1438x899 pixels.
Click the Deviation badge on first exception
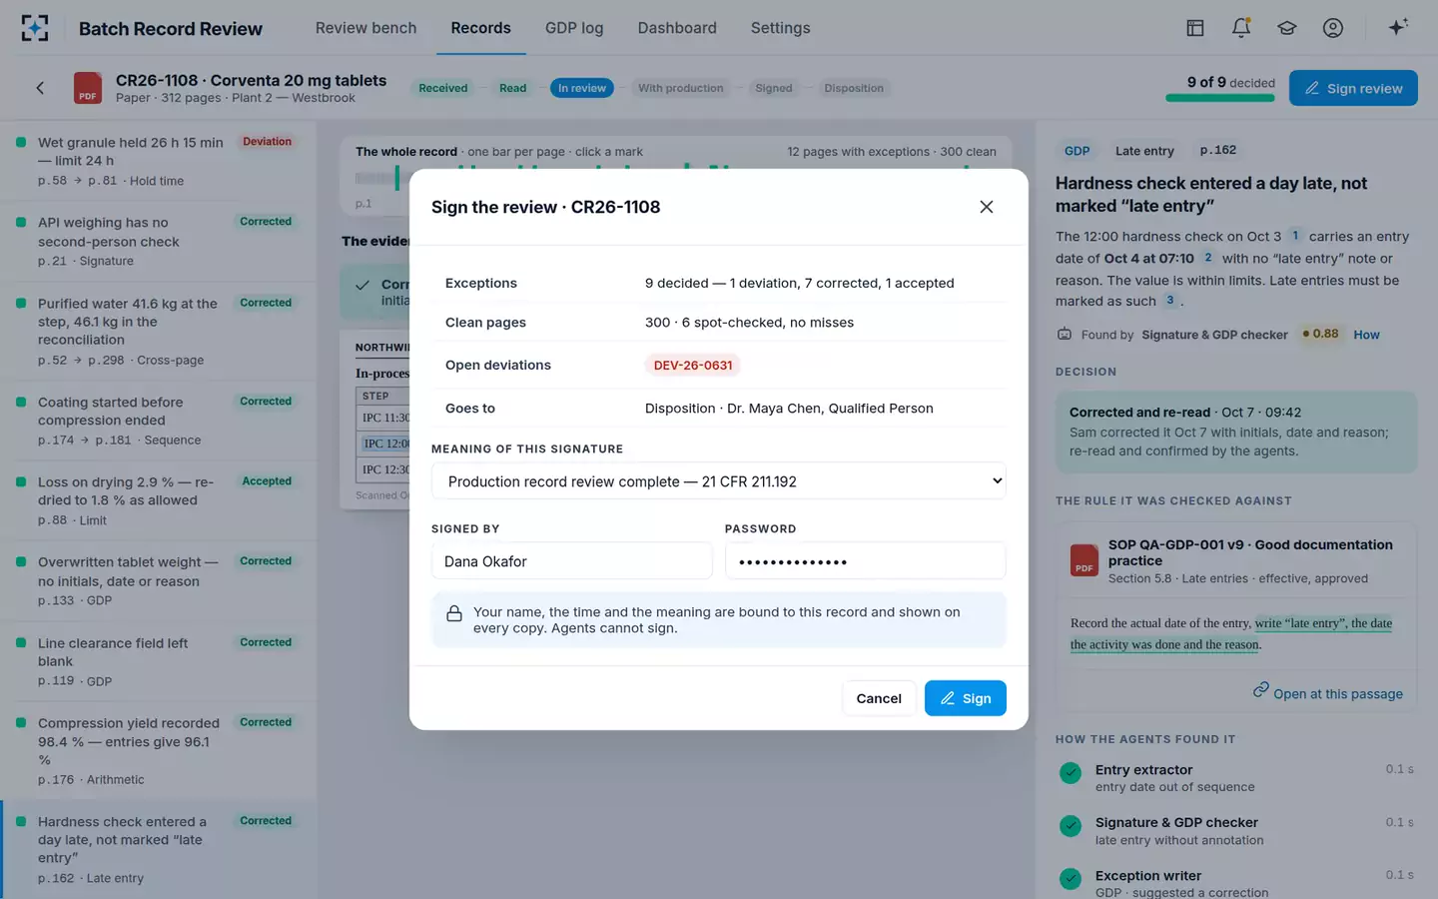point(267,142)
